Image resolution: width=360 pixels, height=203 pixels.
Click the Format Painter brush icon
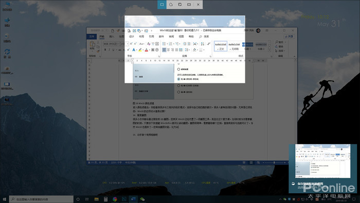pyautogui.click(x=98, y=51)
